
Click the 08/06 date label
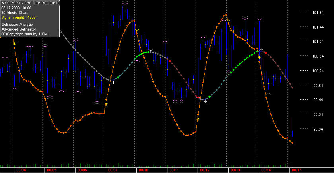coord(82,170)
